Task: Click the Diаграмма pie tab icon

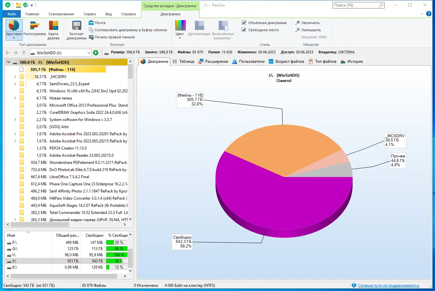Action: pyautogui.click(x=143, y=61)
